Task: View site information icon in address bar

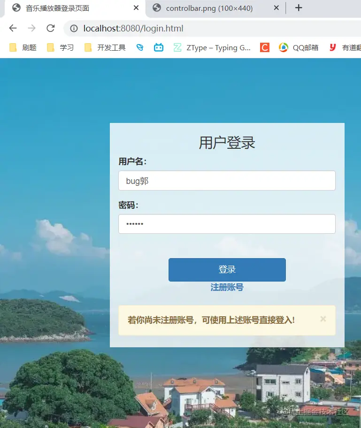Action: coord(74,28)
